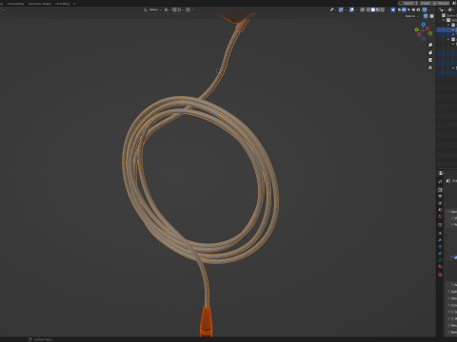Click the Export button in top bar
Image resolution: width=457 pixels, height=342 pixels.
(408, 3)
